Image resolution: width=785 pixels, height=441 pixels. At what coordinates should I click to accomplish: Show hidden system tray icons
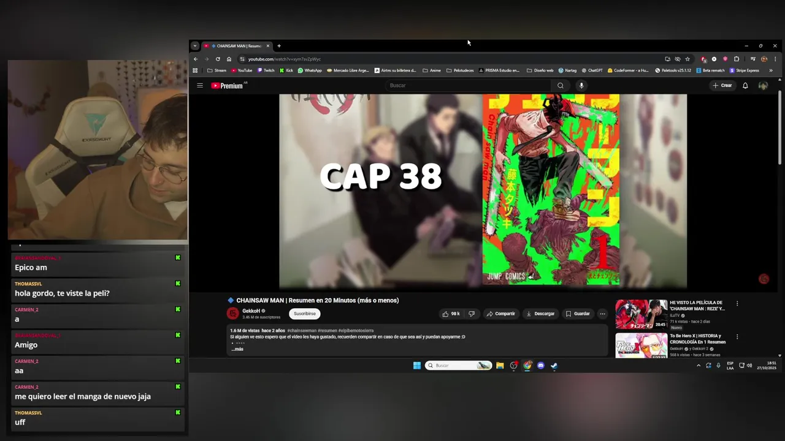point(698,366)
